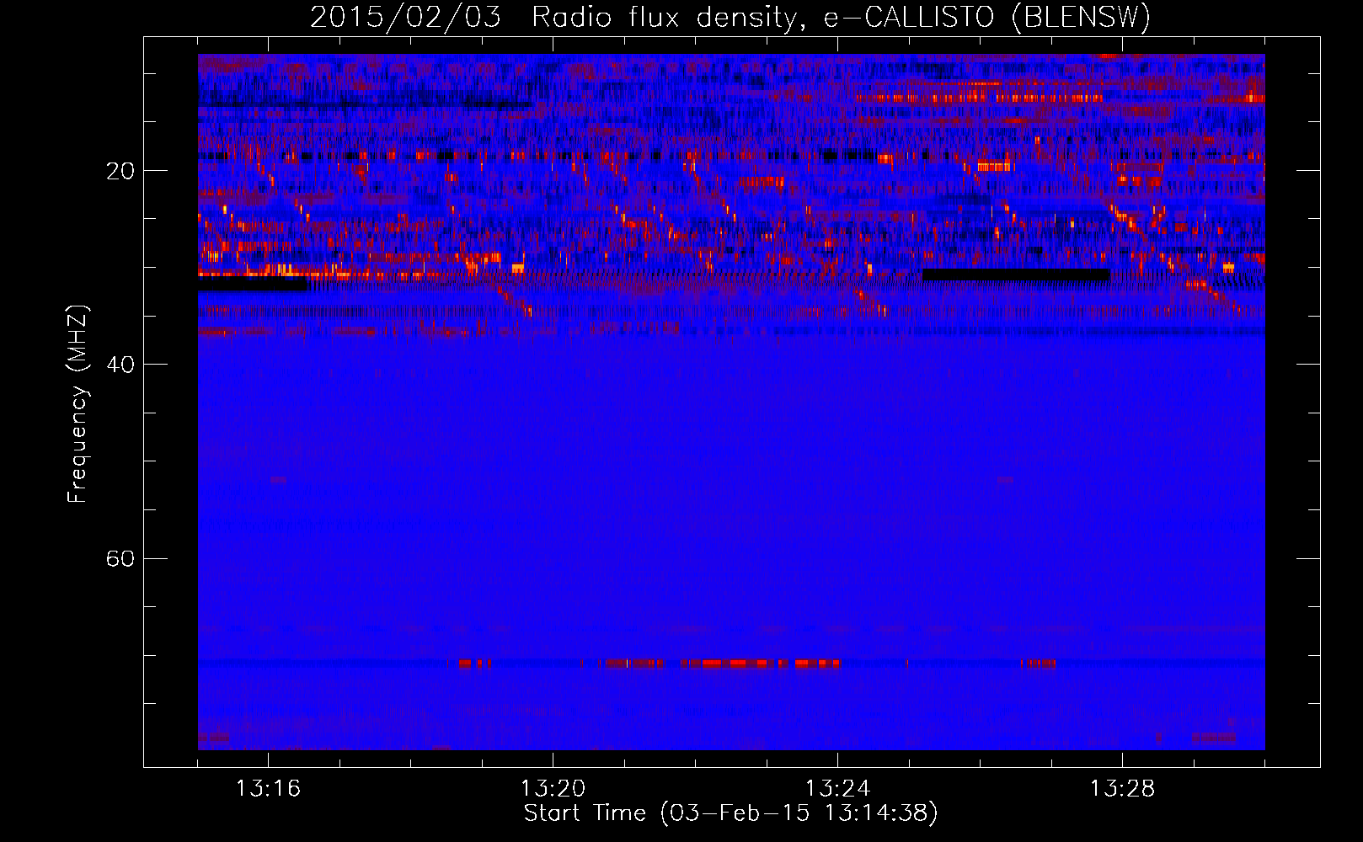Click the 'e-CALLISTO (BLENSW)' title text
The image size is (1363, 842).
coord(986,17)
